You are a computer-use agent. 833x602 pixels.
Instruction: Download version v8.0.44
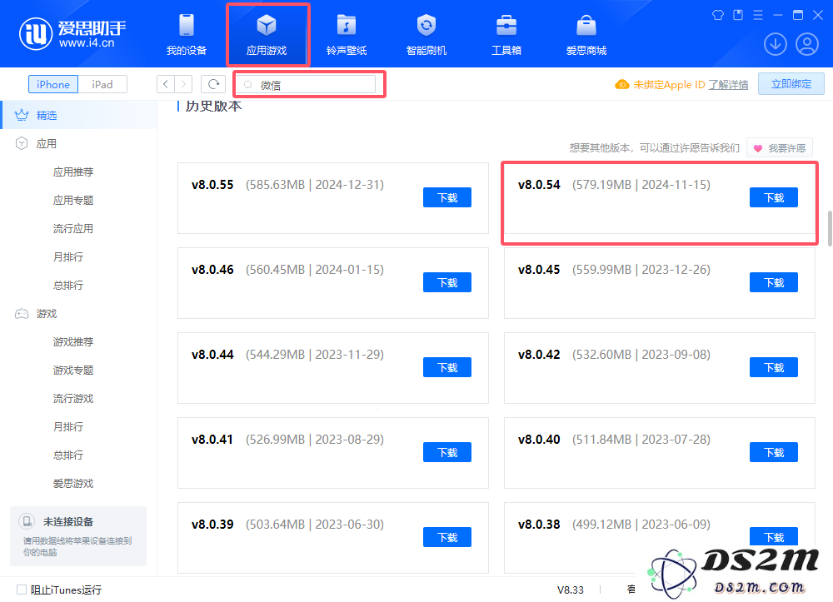coord(447,367)
